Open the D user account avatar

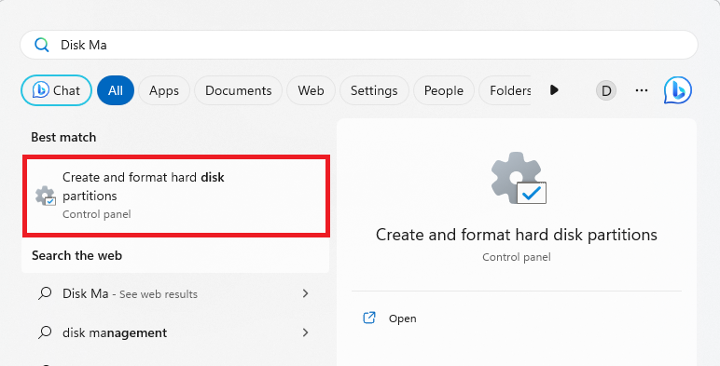[x=606, y=90]
